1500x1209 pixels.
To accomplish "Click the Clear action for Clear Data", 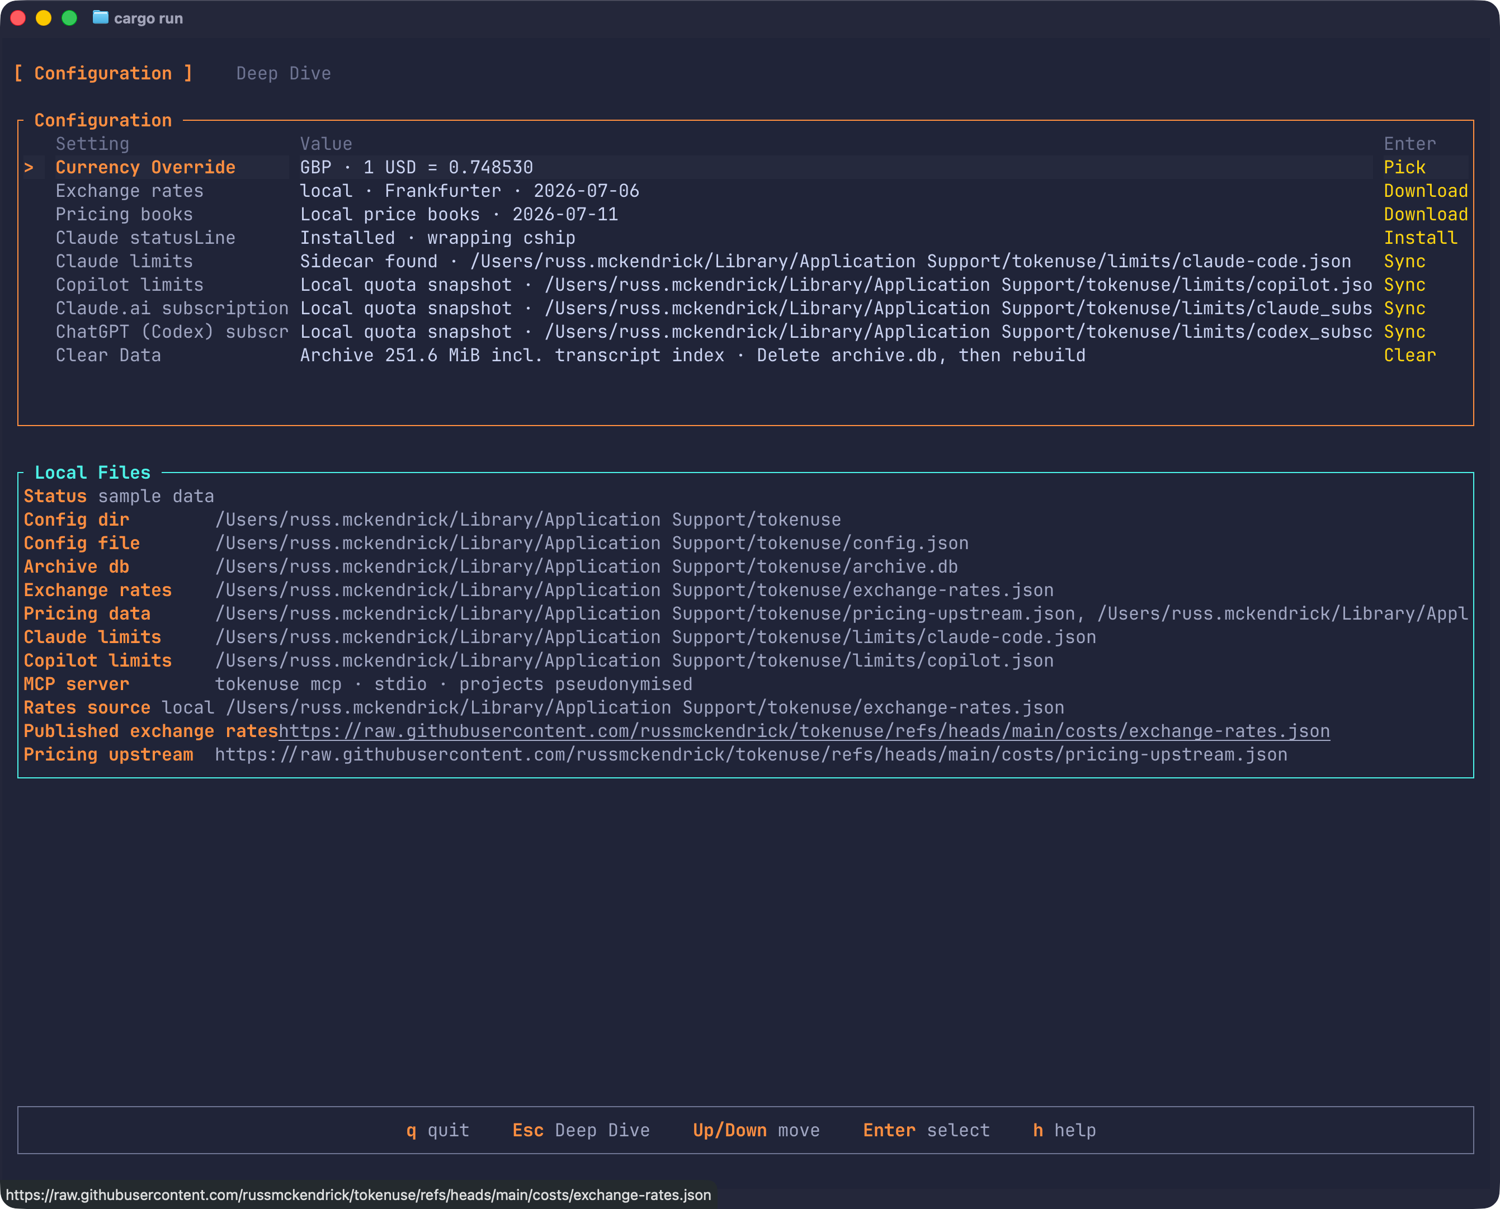I will pyautogui.click(x=1409, y=355).
